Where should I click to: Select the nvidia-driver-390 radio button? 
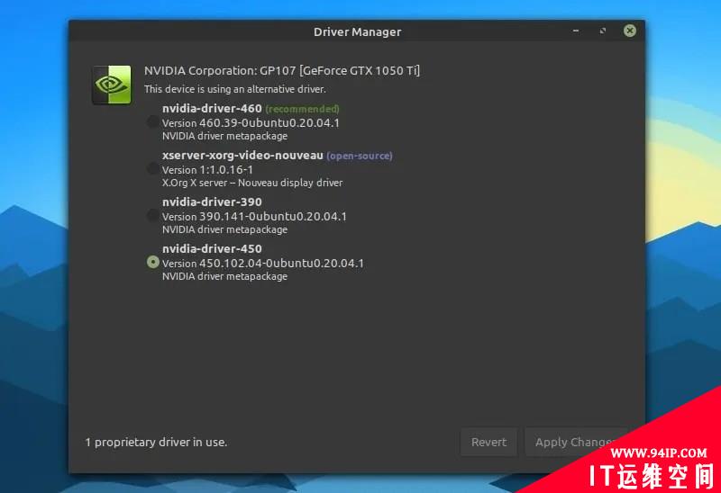(x=152, y=215)
